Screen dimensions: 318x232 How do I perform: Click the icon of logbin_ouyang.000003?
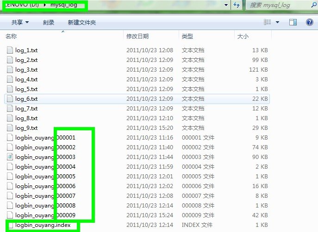pos(10,157)
